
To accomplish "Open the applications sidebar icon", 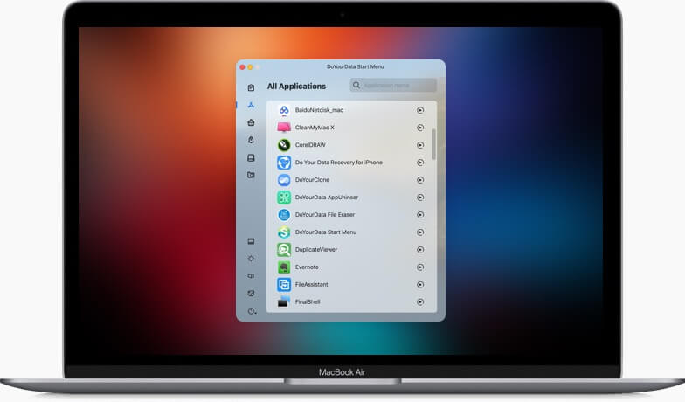I will pos(251,105).
